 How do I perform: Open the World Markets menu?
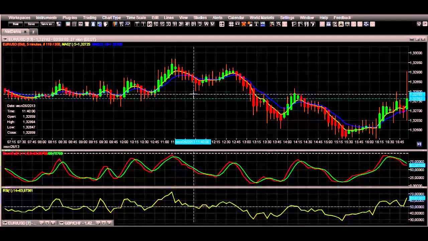point(262,18)
